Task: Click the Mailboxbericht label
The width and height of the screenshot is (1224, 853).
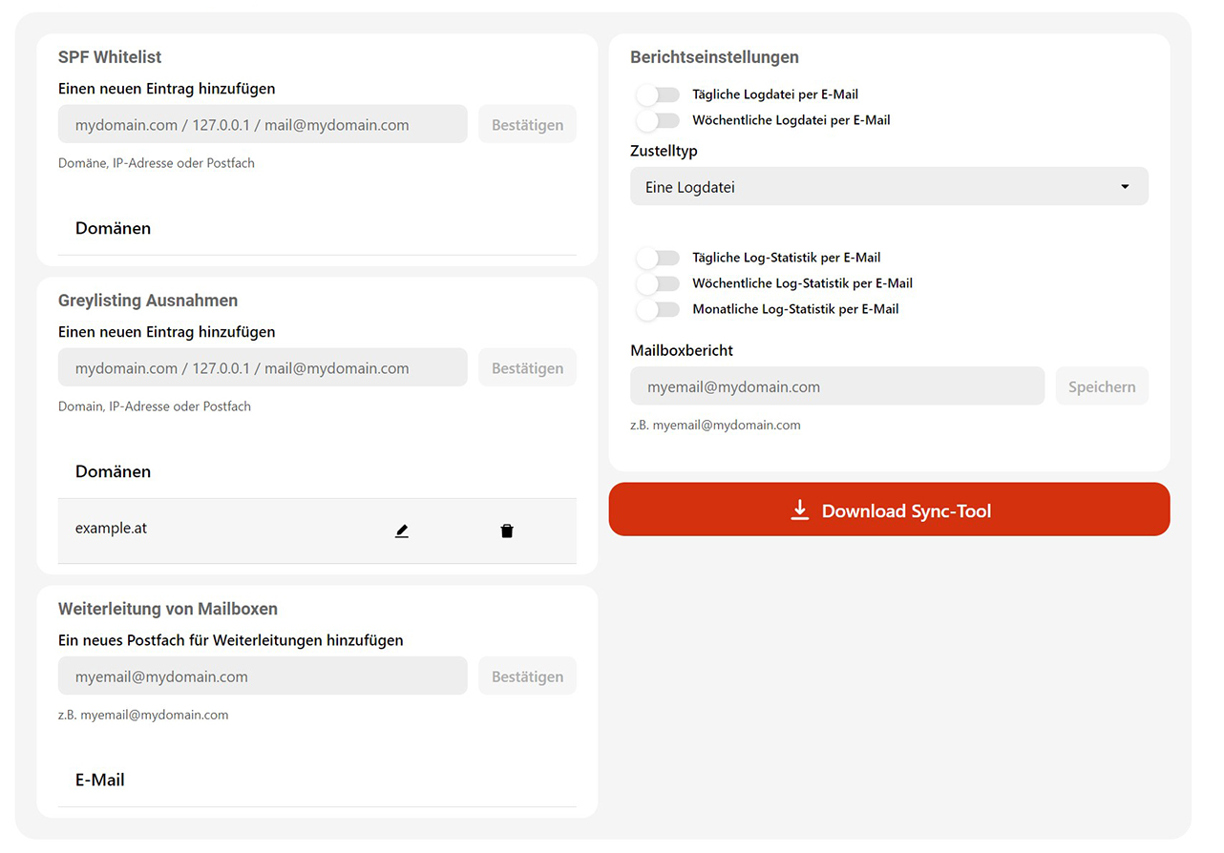Action: (682, 350)
